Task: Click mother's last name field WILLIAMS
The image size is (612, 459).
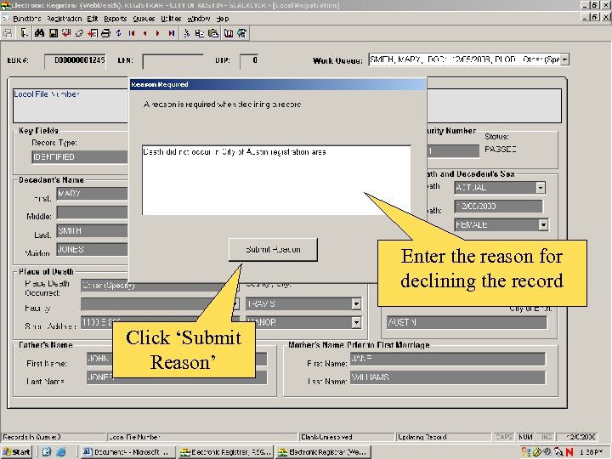Action: pos(447,377)
